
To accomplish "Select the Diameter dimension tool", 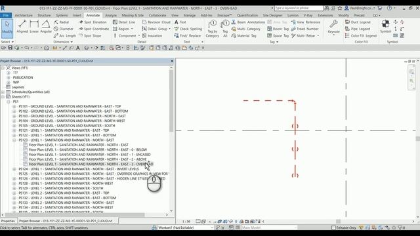I will coord(64,29).
